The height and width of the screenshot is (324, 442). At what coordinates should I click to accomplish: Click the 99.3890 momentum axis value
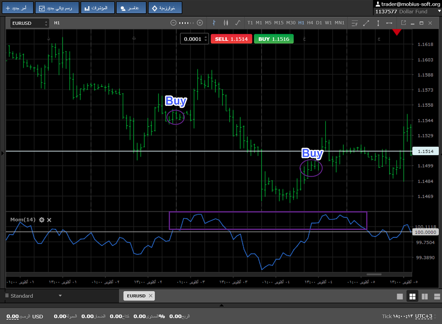pyautogui.click(x=426, y=257)
